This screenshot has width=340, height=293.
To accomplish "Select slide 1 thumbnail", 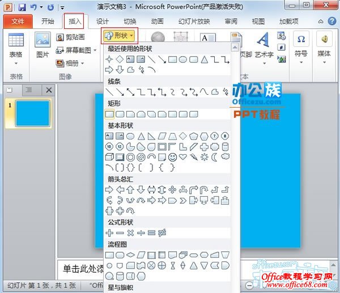I will [x=32, y=113].
